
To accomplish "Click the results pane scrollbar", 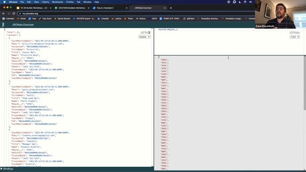I will (x=305, y=83).
